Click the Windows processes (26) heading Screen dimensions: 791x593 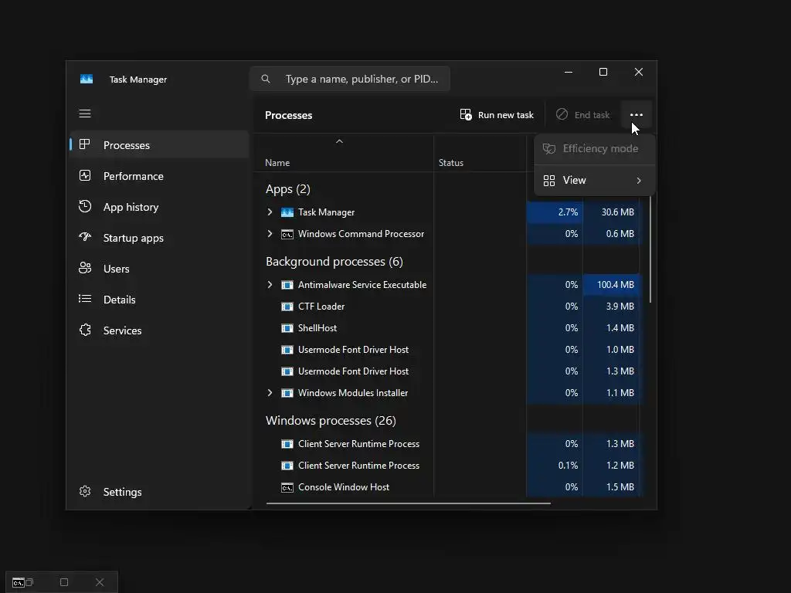pyautogui.click(x=331, y=421)
